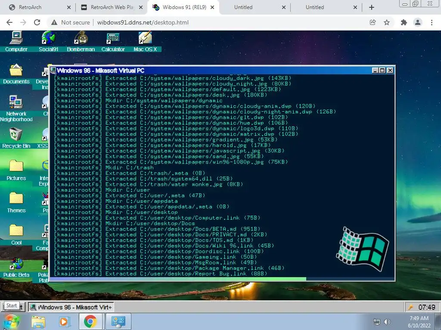Switch to RetroArch Web Player tab
The height and width of the screenshot is (330, 441).
[112, 7]
